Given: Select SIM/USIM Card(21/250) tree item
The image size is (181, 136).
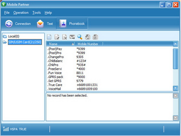Looking at the screenshot, I should [x=25, y=42].
